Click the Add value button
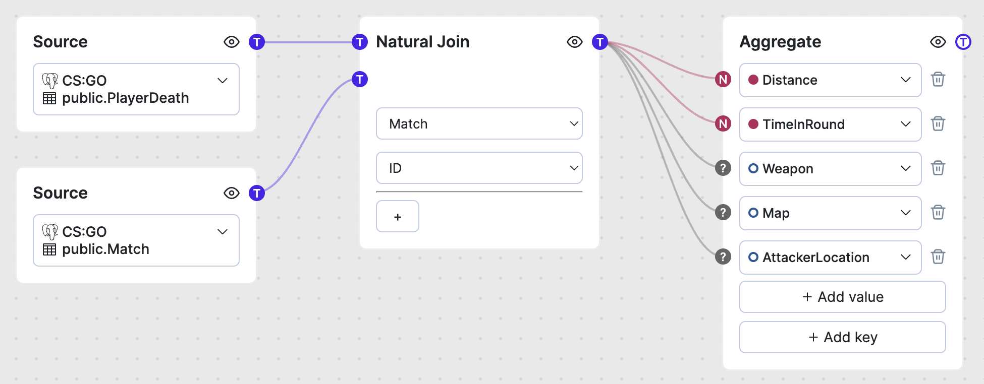The width and height of the screenshot is (984, 384). point(843,297)
